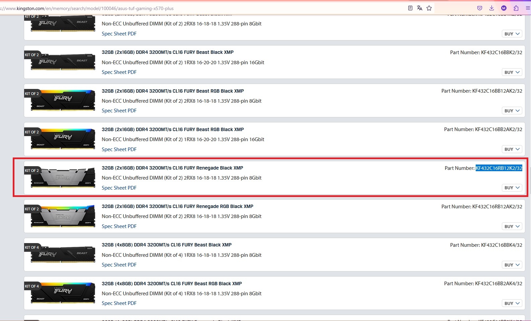
Task: Click the translate page icon
Action: point(419,8)
